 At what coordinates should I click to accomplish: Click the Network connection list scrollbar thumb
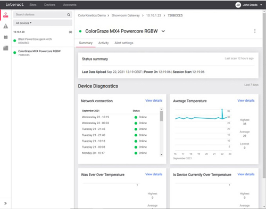pyautogui.click(x=161, y=116)
